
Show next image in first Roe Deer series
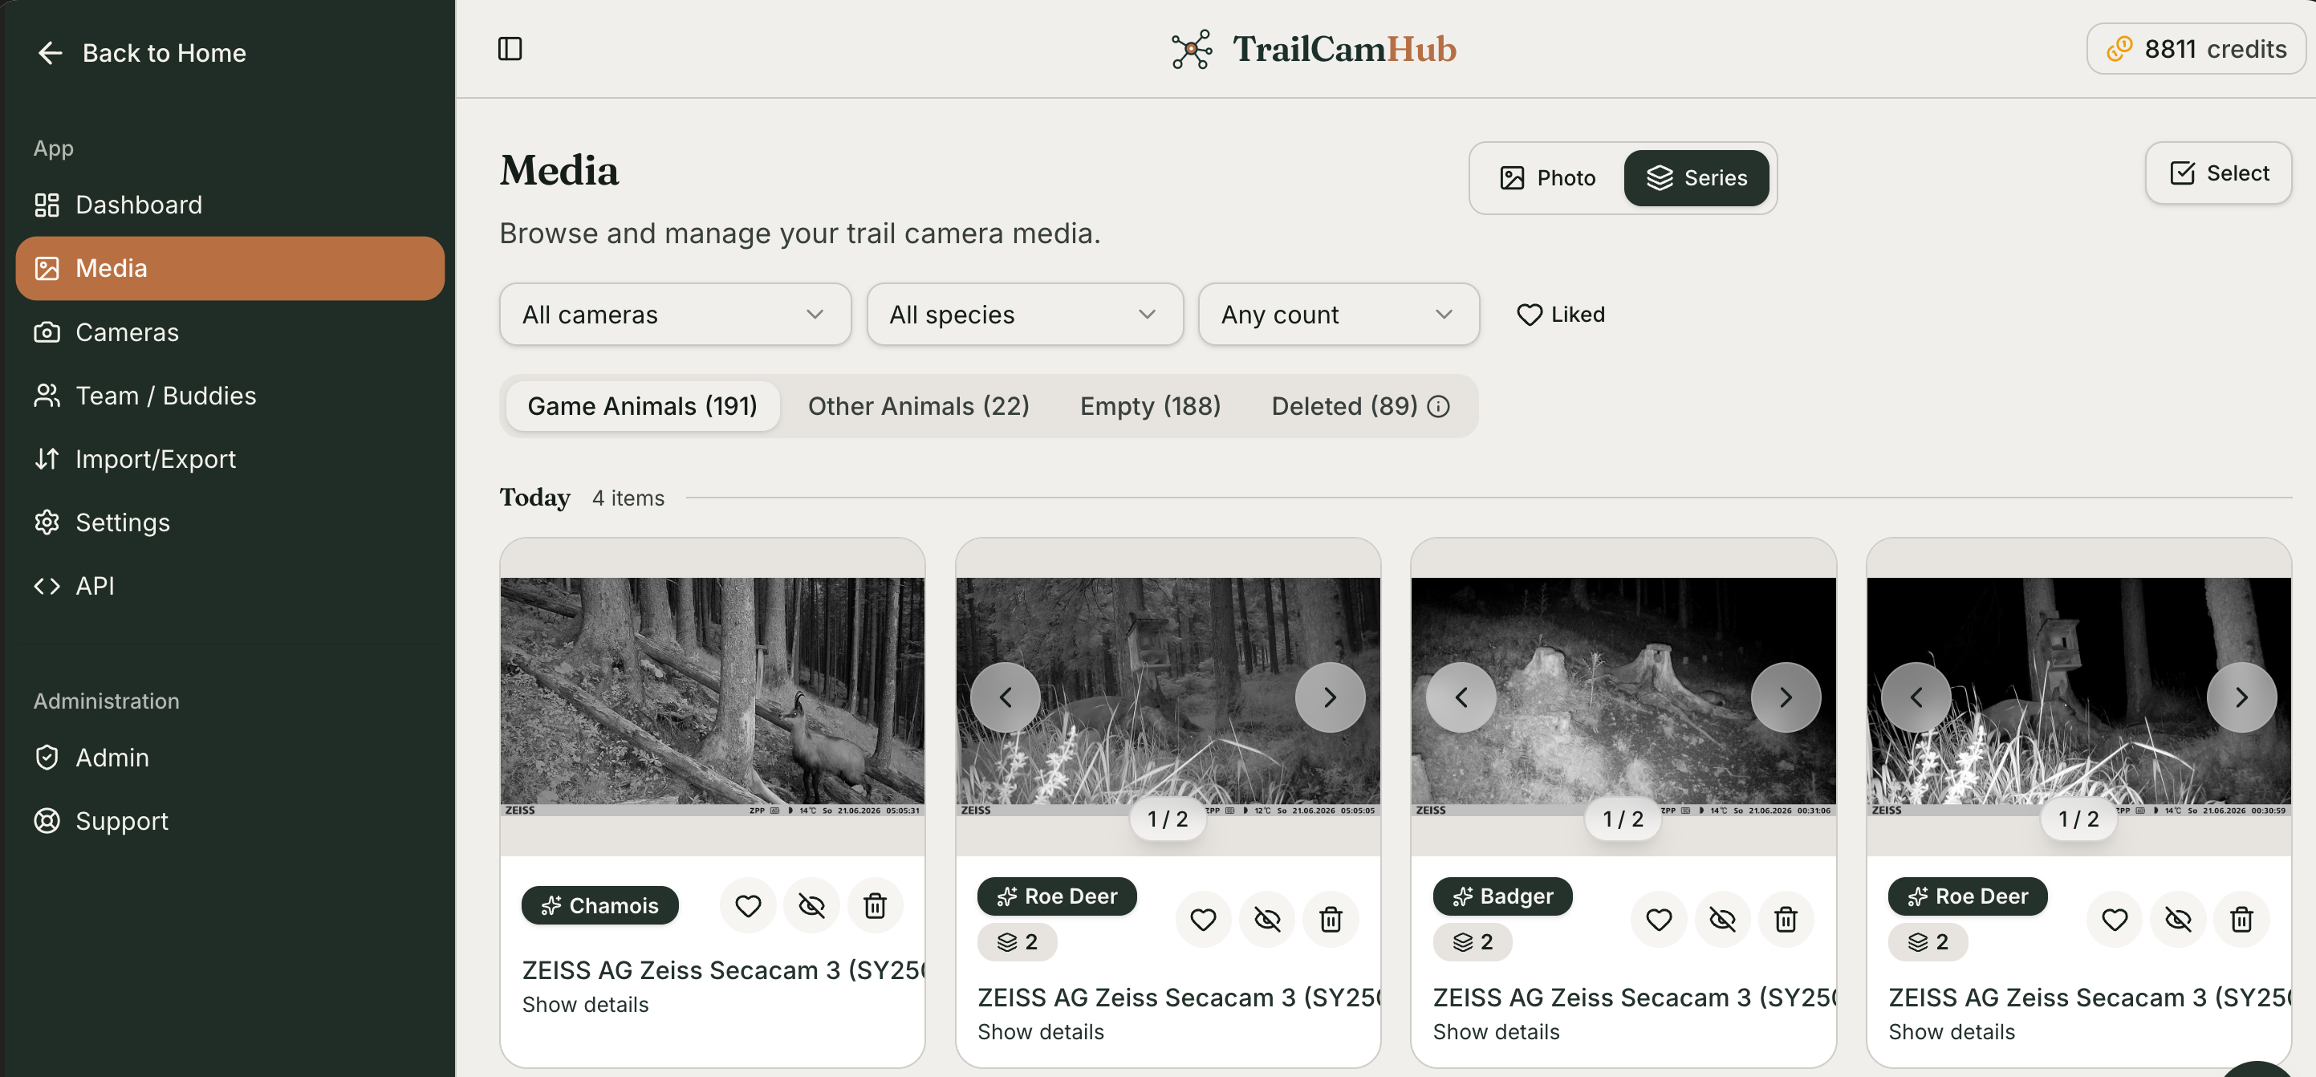click(1330, 697)
